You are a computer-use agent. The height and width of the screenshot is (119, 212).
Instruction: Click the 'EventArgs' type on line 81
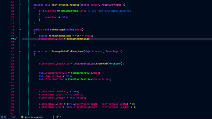(112, 51)
